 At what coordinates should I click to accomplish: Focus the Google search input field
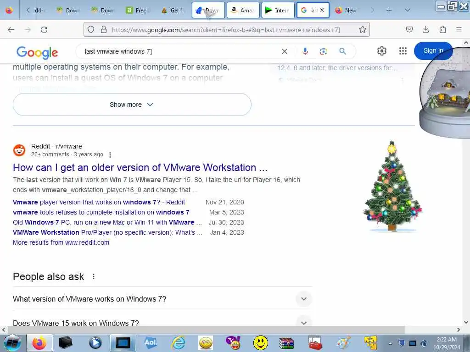point(180,51)
